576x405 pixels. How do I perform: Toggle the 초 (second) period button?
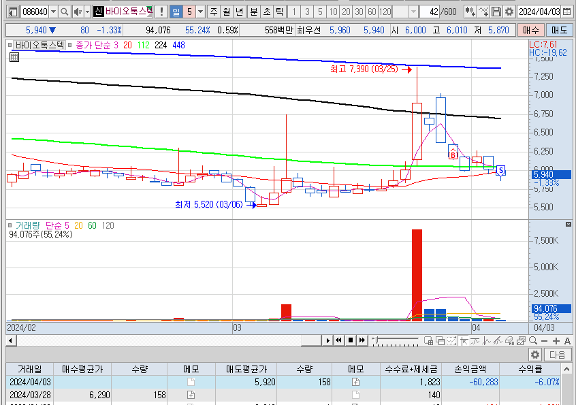click(267, 12)
